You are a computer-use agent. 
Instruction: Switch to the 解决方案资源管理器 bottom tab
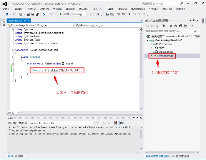click(157, 156)
